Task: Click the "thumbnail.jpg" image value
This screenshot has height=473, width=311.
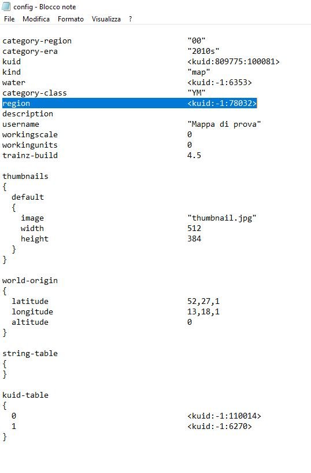Action: [x=222, y=218]
